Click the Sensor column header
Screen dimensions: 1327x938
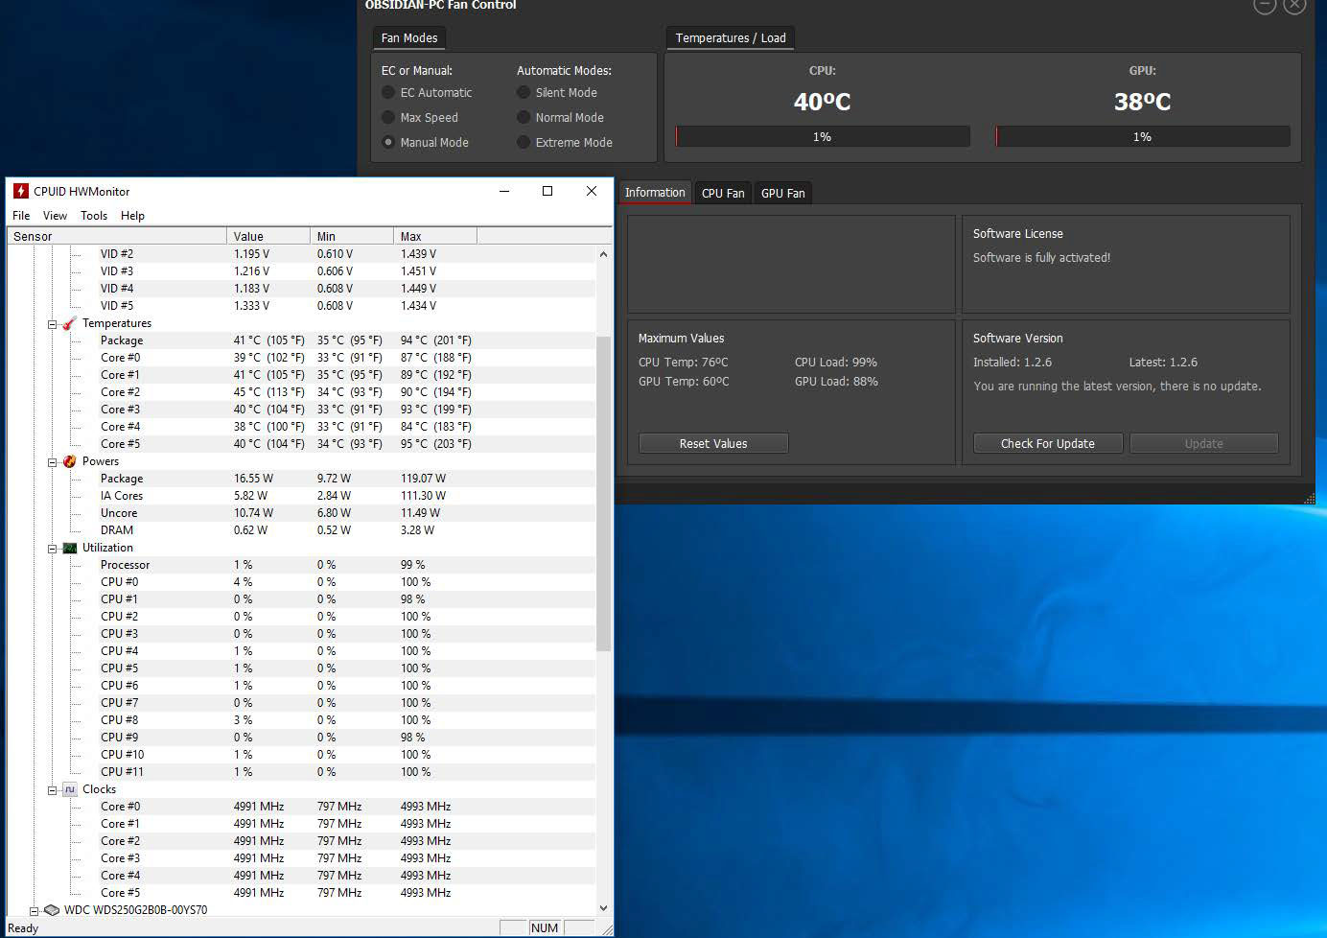click(x=117, y=236)
